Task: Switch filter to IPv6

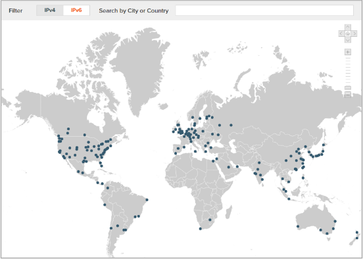Action: click(x=76, y=10)
